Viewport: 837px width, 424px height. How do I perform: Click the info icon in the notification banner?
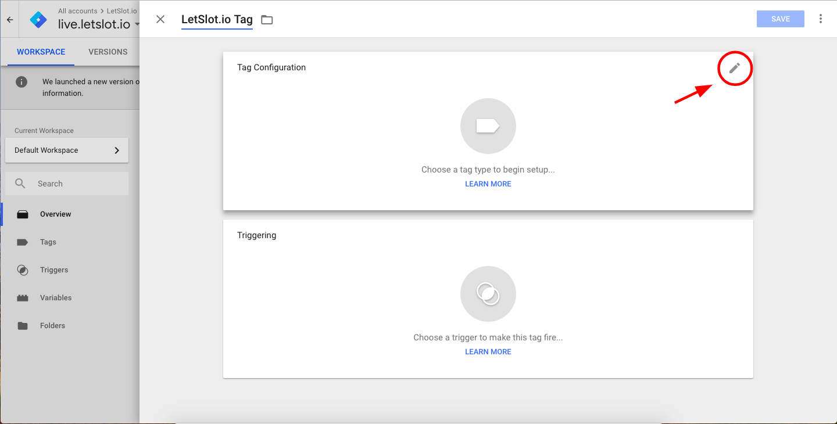[22, 82]
